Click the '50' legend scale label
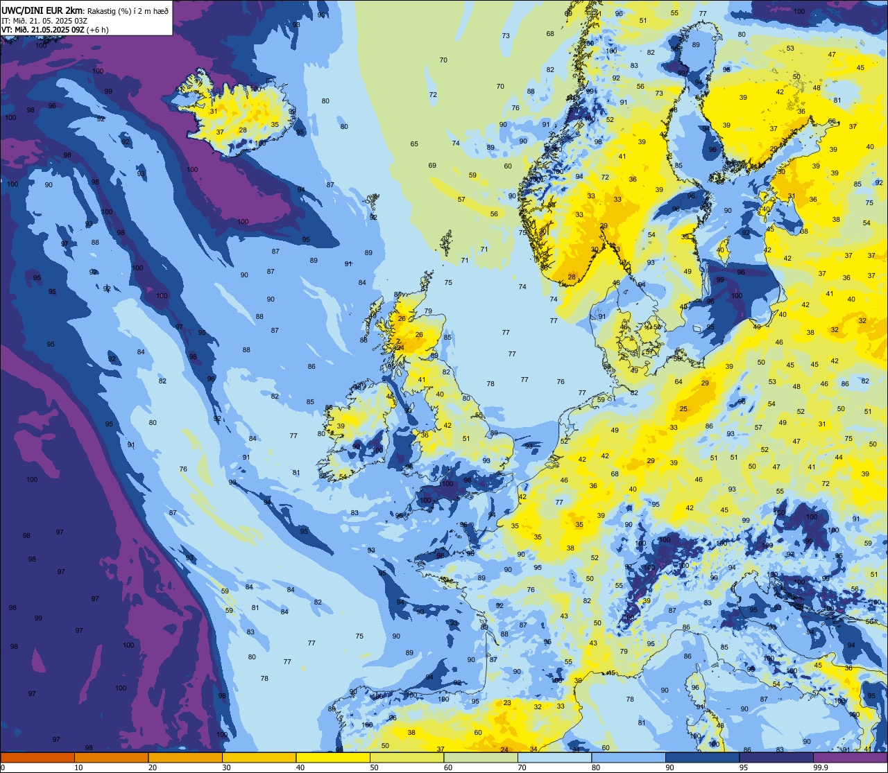This screenshot has width=888, height=773. [x=374, y=767]
